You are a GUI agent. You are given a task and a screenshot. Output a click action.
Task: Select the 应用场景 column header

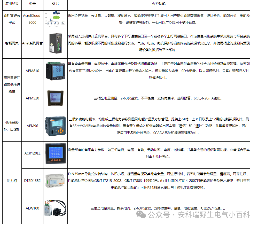point(12,4)
